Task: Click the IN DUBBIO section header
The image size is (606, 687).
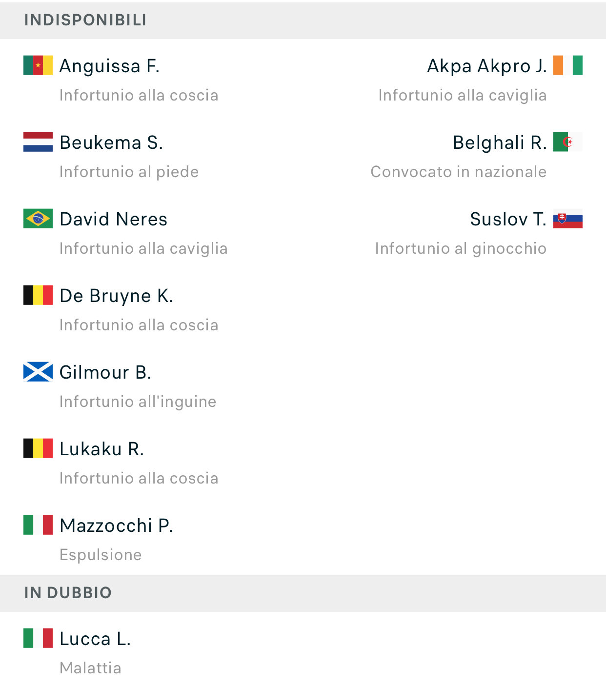Action: point(68,593)
